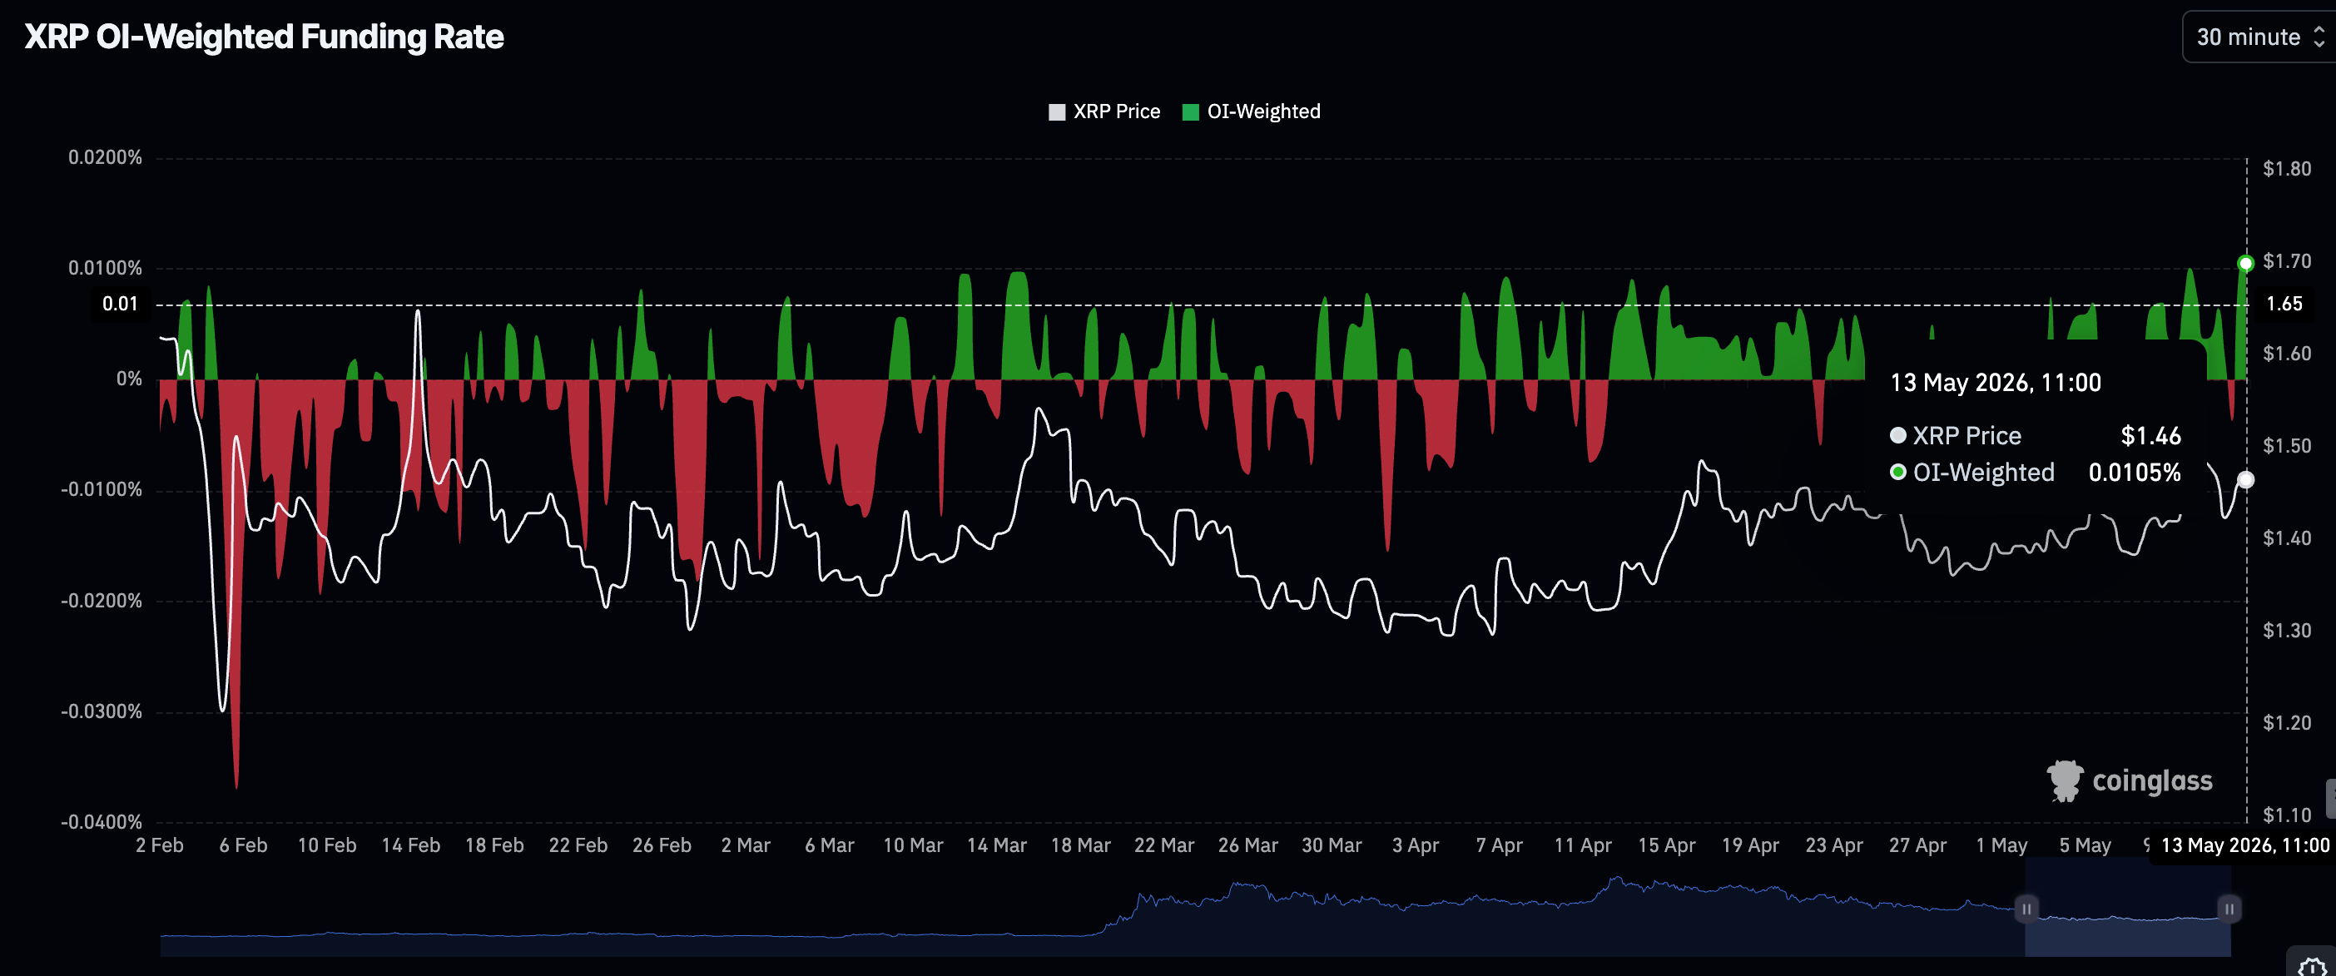Viewport: 2336px width, 976px height.
Task: Click the "$1.70" price axis label
Action: click(x=2287, y=261)
